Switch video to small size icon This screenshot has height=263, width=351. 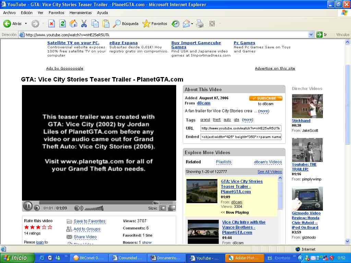point(162,208)
